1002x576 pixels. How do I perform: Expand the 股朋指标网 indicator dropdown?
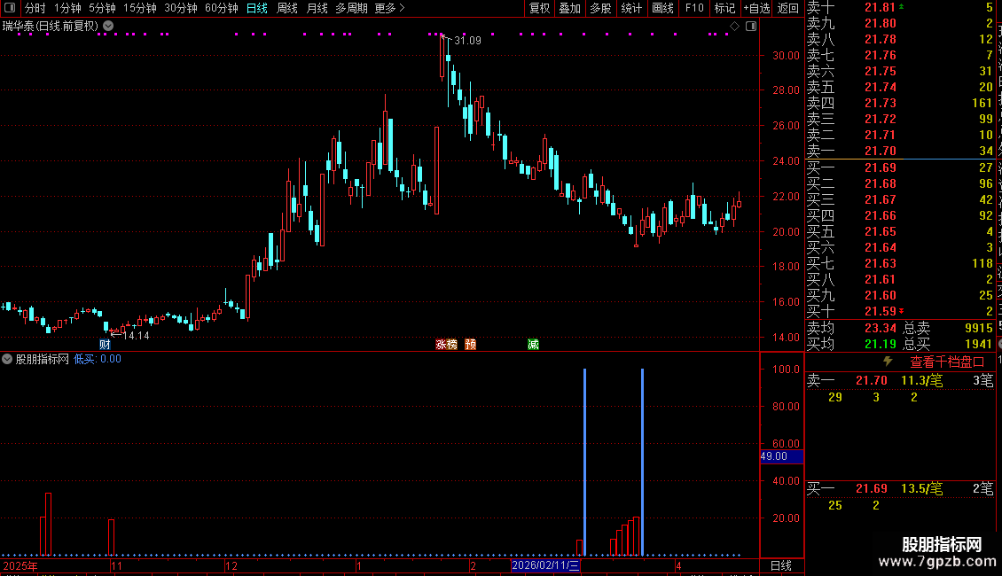click(7, 359)
